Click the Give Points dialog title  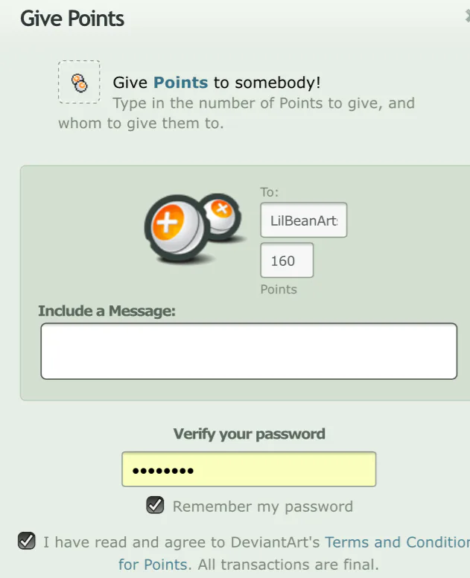72,19
